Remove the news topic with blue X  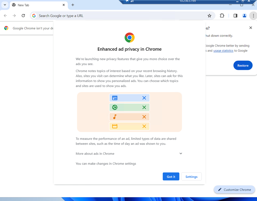point(144,98)
